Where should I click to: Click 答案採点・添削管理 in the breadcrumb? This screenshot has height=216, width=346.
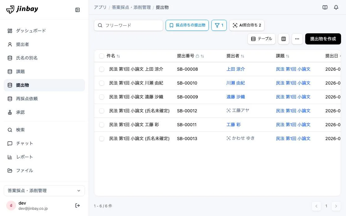point(131,7)
